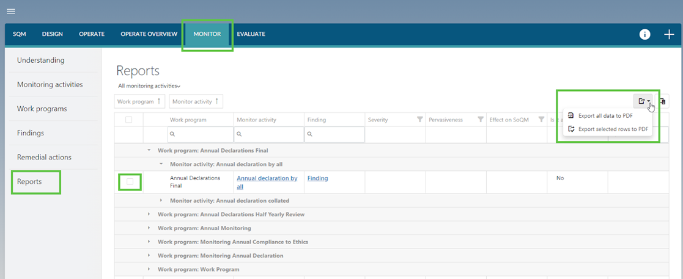Filter the Severity column
The height and width of the screenshot is (279, 683).
click(x=419, y=119)
